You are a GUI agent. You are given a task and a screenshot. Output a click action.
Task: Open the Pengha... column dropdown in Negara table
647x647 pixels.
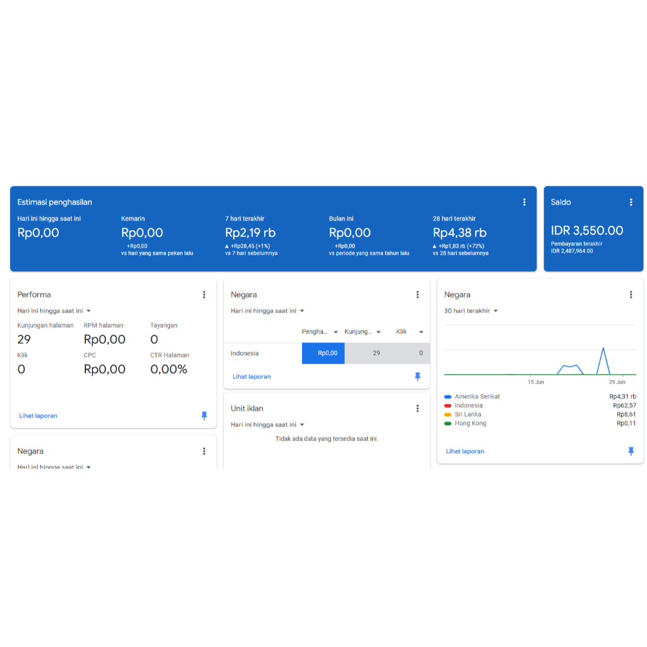[320, 331]
